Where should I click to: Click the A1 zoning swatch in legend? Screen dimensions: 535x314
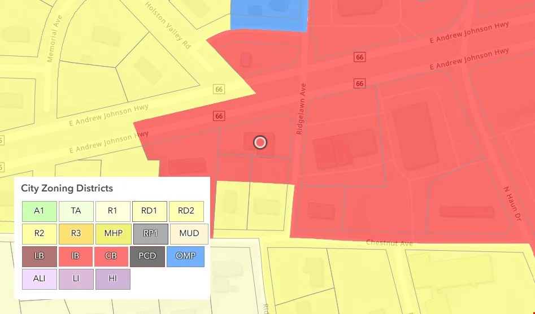(40, 211)
